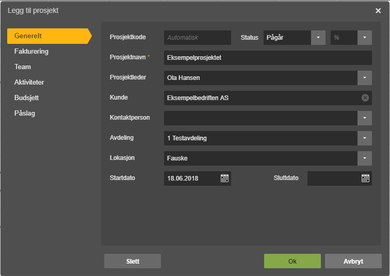The width and height of the screenshot is (390, 276).
Task: Click the empty Kontaktperson field
Action: [261, 118]
